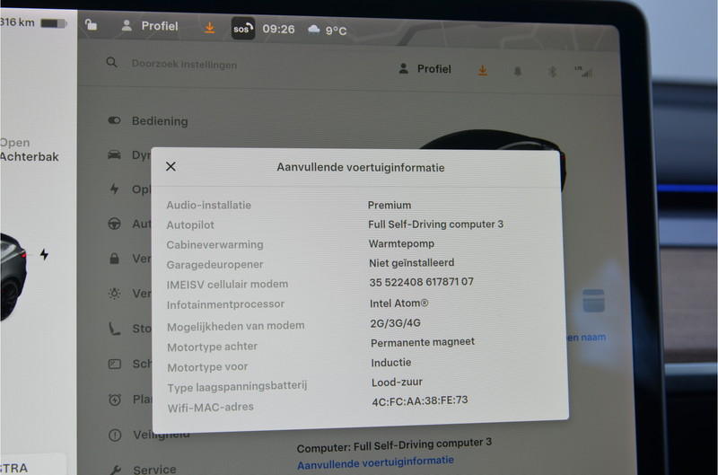The image size is (718, 475).
Task: Tap the charging bolt icon beside car
Action: pyautogui.click(x=44, y=255)
